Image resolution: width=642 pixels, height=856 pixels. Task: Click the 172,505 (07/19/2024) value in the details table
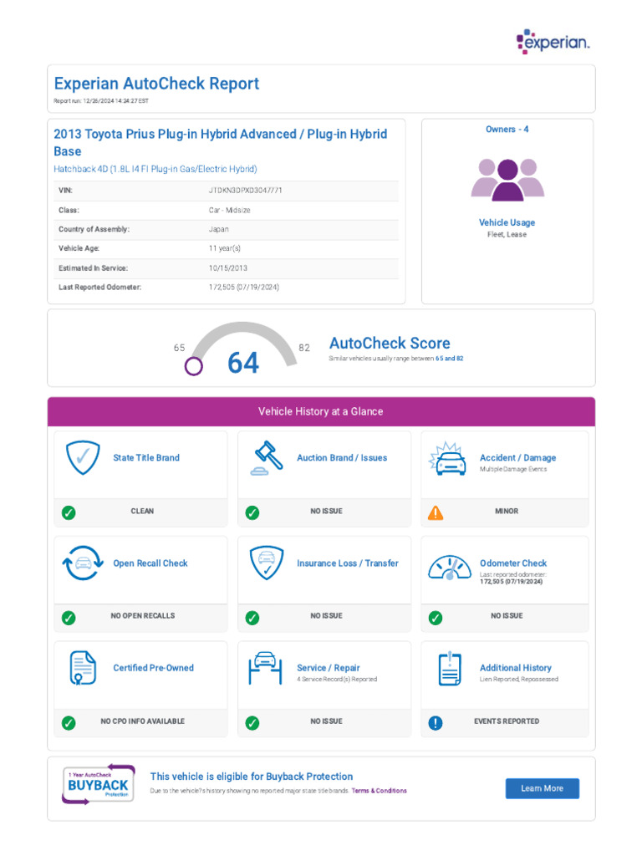243,288
